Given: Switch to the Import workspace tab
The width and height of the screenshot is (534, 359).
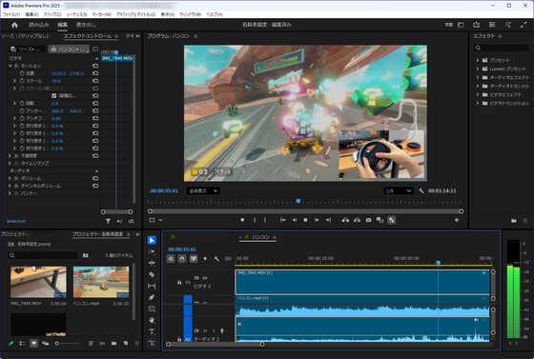Looking at the screenshot, I should [x=38, y=25].
